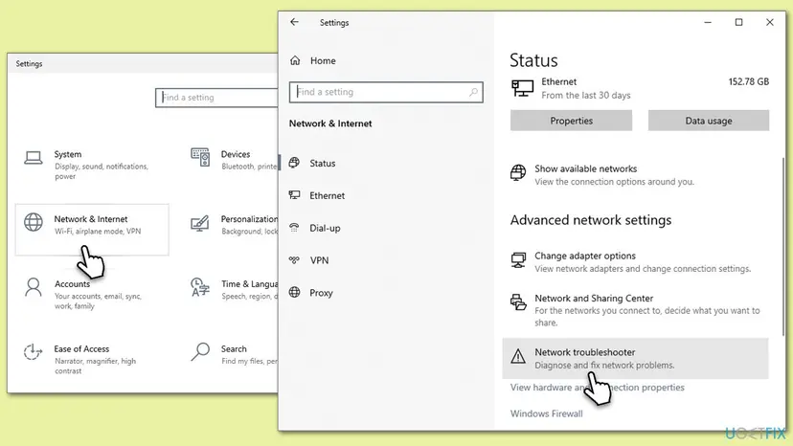This screenshot has height=446, width=793.
Task: Click the Home house icon in sidebar
Action: 295,60
